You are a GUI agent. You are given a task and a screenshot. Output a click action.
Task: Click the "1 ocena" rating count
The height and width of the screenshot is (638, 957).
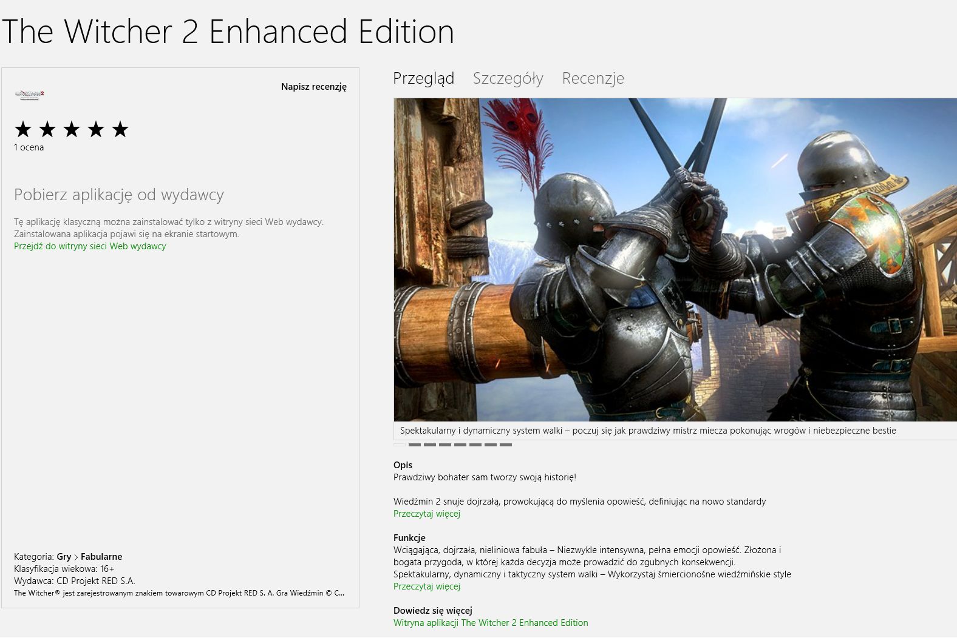[x=29, y=147]
